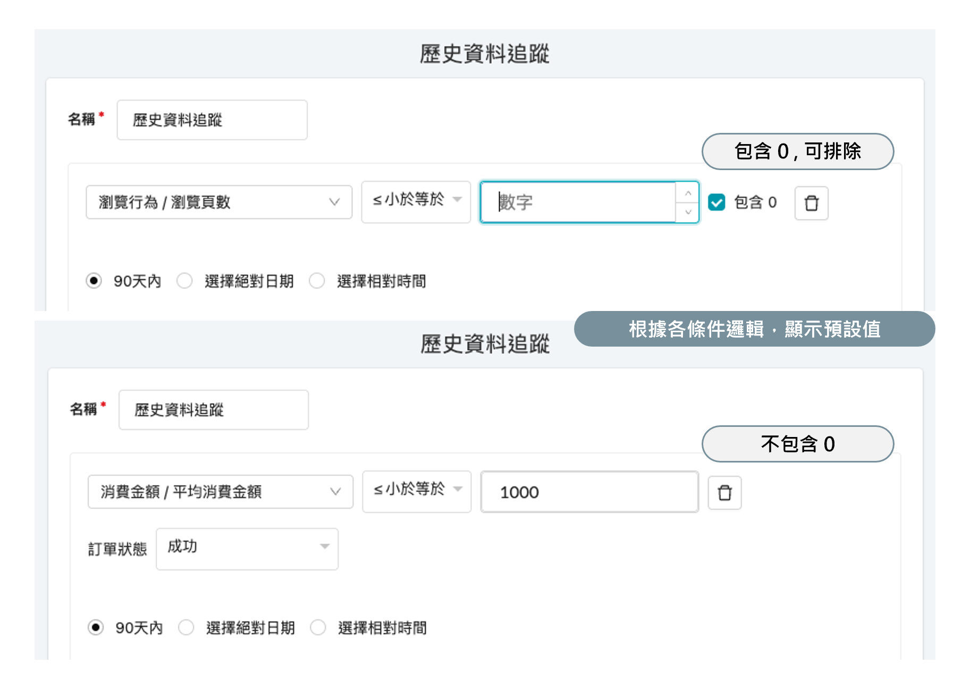The width and height of the screenshot is (970, 698).
Task: Click the stepper up arrow beside 數字 field
Action: tap(688, 192)
